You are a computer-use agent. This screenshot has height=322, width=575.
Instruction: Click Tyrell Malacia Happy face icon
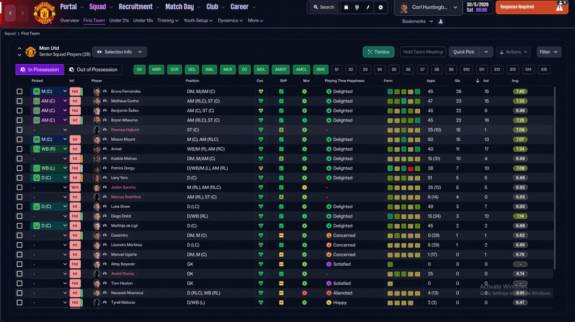[x=328, y=303]
